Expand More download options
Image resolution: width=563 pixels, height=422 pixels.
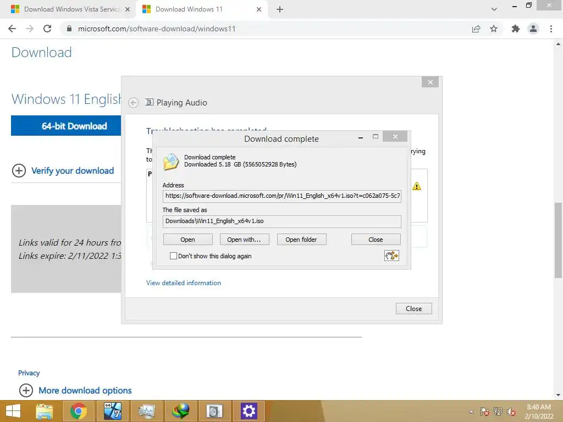[x=75, y=390]
